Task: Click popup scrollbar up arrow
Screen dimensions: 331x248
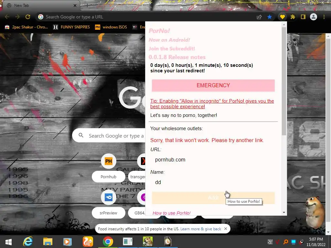Action: pyautogui.click(x=284, y=25)
